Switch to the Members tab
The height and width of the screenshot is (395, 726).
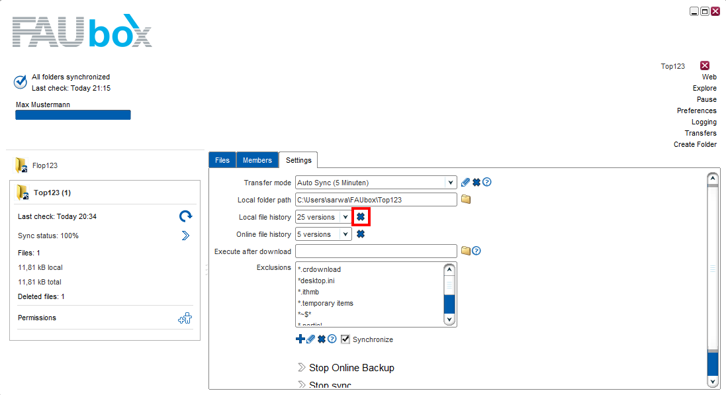point(257,159)
